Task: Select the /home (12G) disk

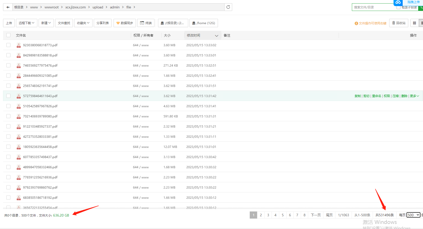Action: coord(203,23)
